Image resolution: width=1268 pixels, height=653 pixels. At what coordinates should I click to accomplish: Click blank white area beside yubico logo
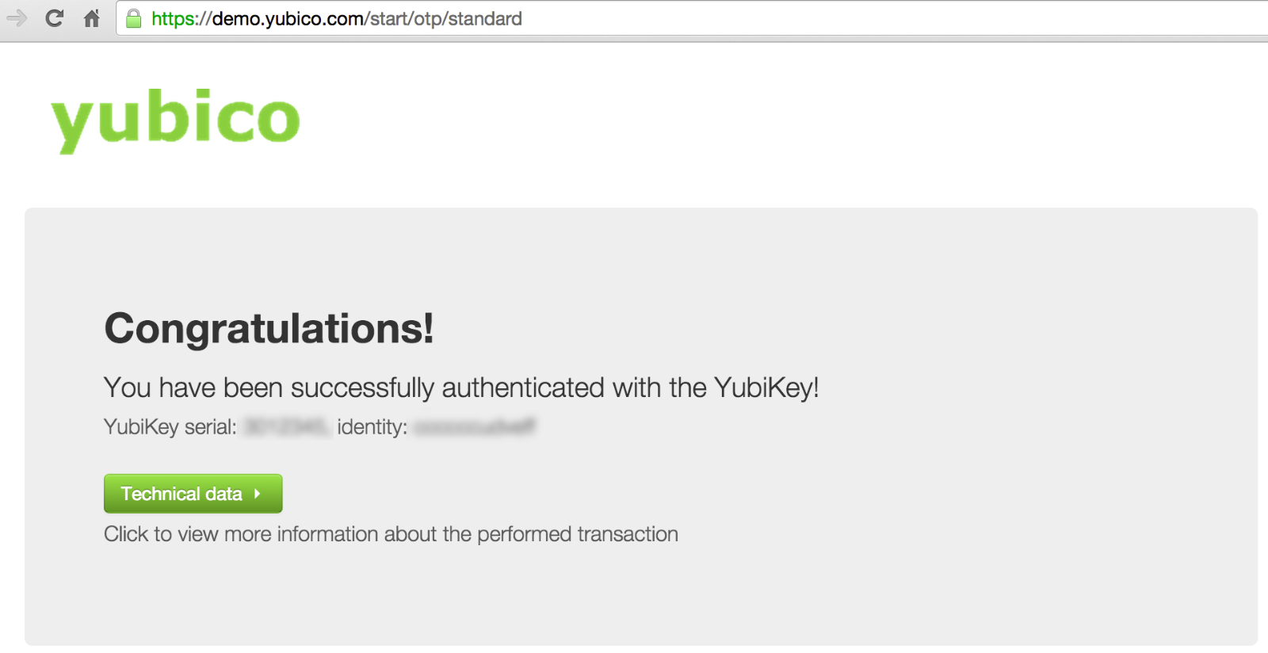[x=713, y=119]
